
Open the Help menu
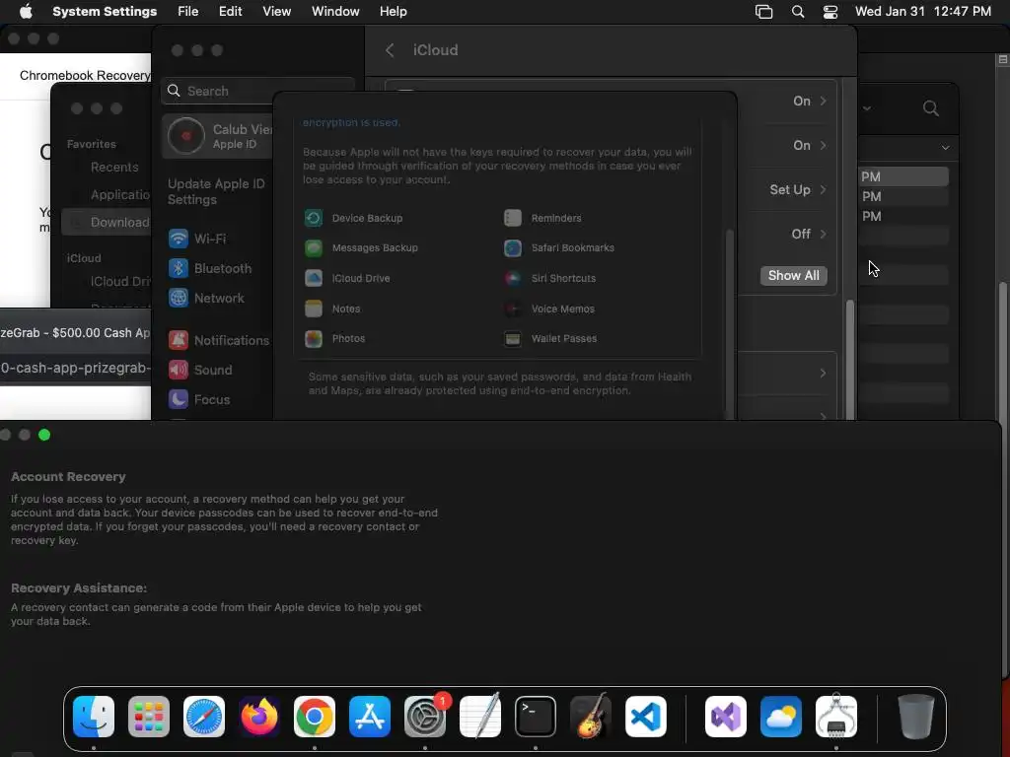(393, 12)
